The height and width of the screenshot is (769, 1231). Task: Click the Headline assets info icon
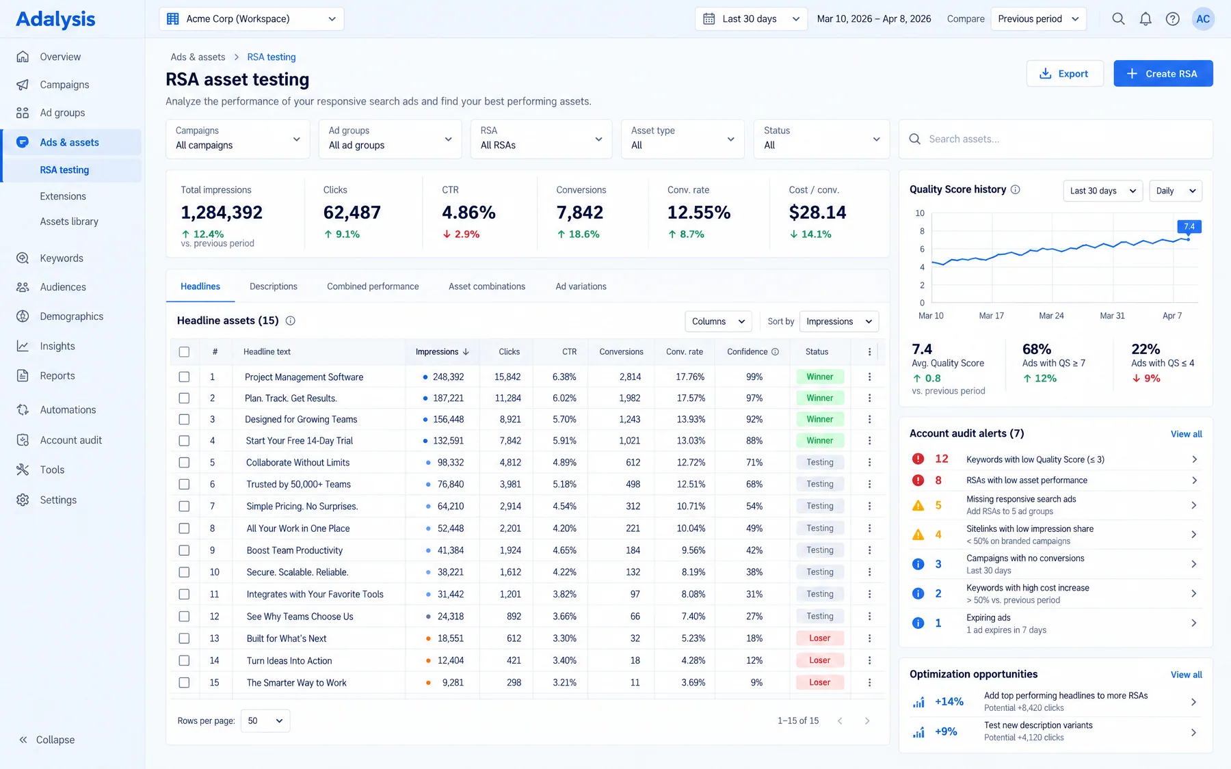tap(290, 321)
